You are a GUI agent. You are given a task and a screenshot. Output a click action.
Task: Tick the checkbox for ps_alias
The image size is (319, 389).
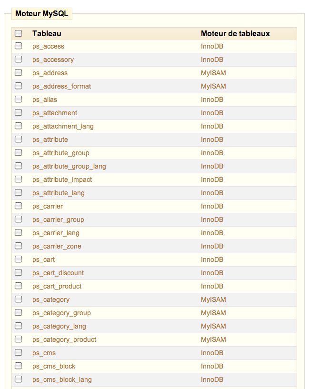point(19,100)
